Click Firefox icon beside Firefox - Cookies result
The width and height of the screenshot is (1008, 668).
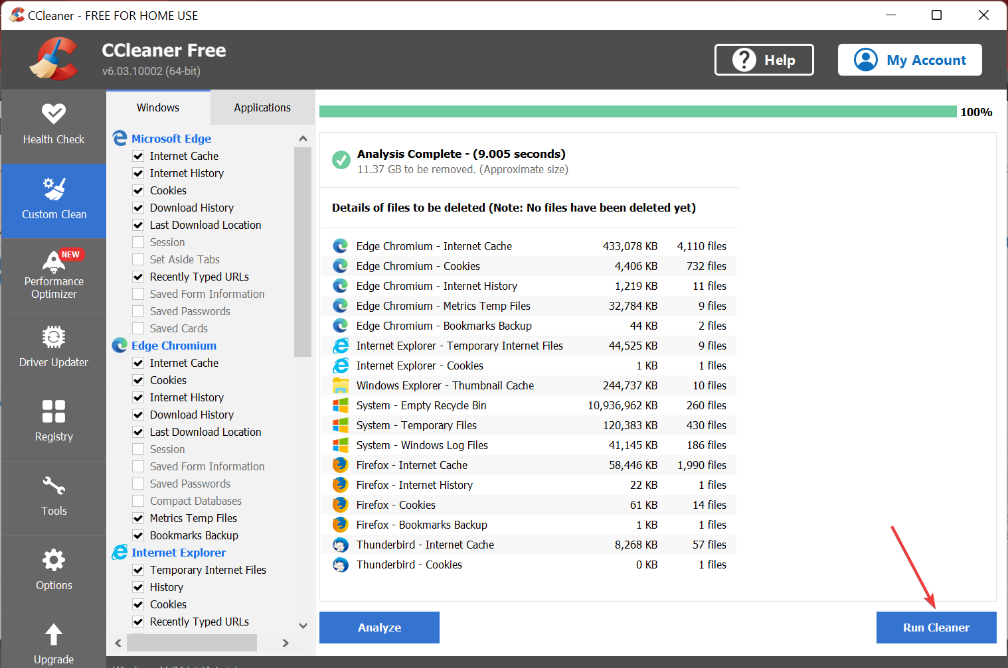pyautogui.click(x=340, y=505)
